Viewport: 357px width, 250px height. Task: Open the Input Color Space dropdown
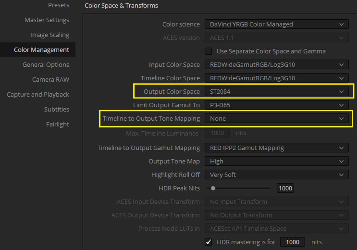tap(277, 65)
